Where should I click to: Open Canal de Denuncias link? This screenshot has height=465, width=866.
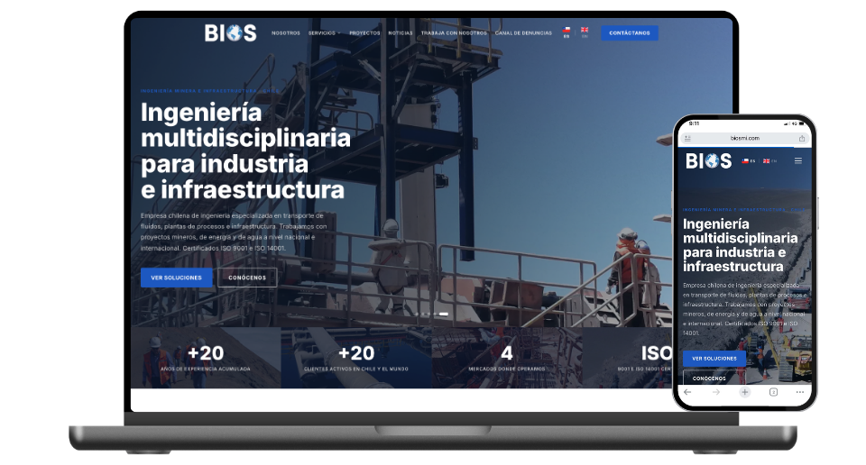[x=523, y=33]
